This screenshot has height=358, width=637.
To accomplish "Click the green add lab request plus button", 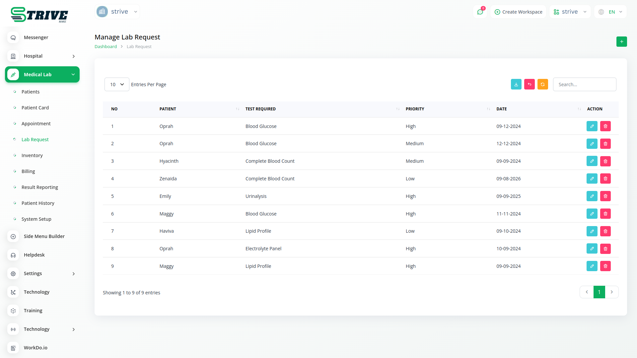I will pyautogui.click(x=621, y=42).
